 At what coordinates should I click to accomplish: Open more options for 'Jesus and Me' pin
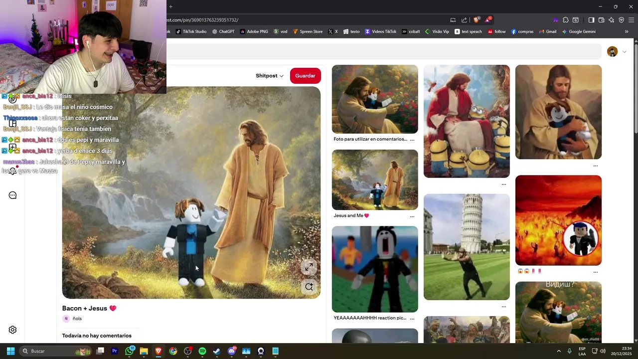[x=412, y=216]
